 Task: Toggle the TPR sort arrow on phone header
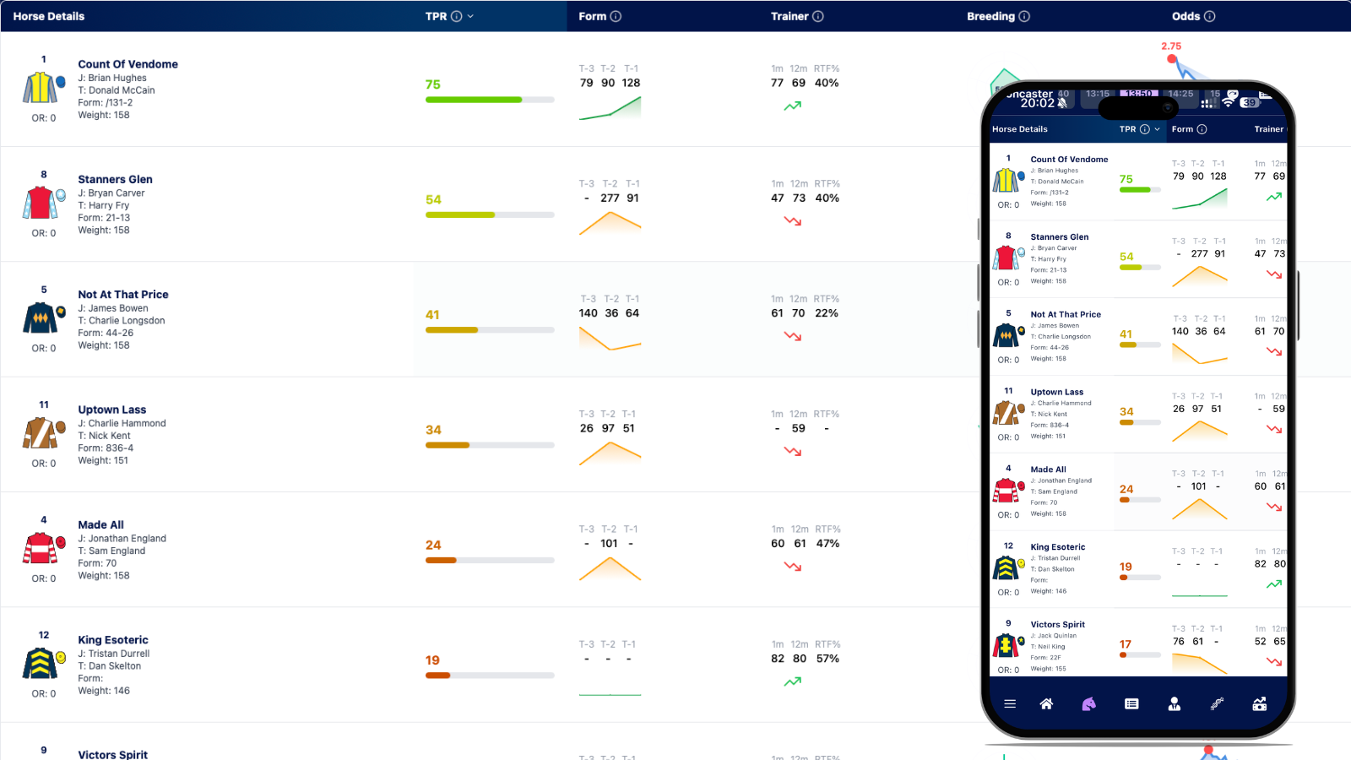pyautogui.click(x=1157, y=129)
